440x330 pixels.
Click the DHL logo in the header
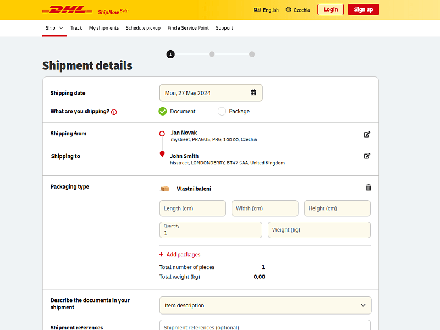[x=64, y=9]
